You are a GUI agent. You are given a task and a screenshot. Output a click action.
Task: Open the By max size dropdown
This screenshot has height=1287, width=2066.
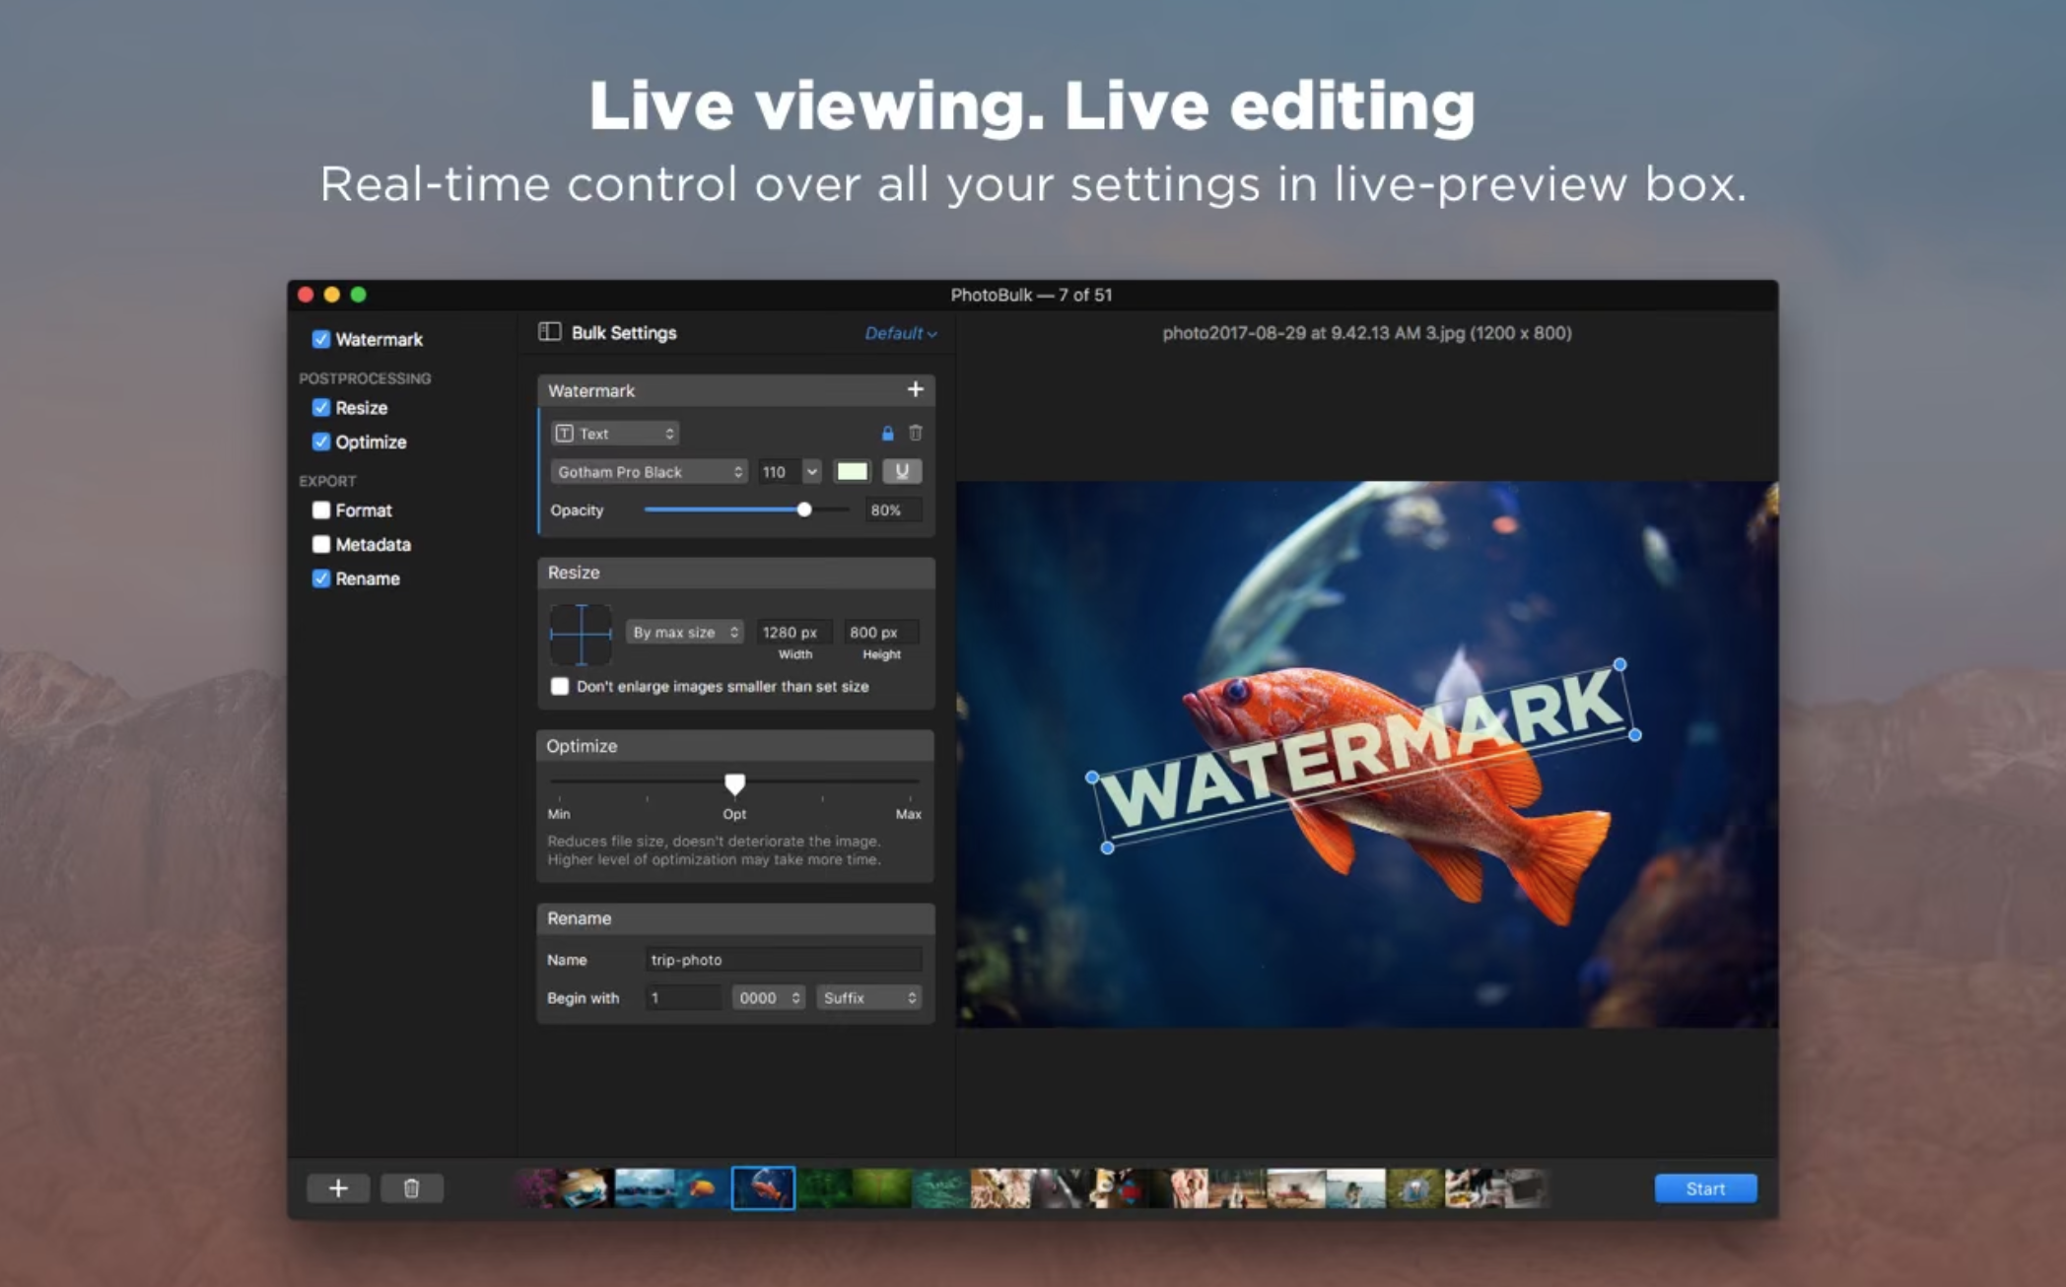pos(685,633)
